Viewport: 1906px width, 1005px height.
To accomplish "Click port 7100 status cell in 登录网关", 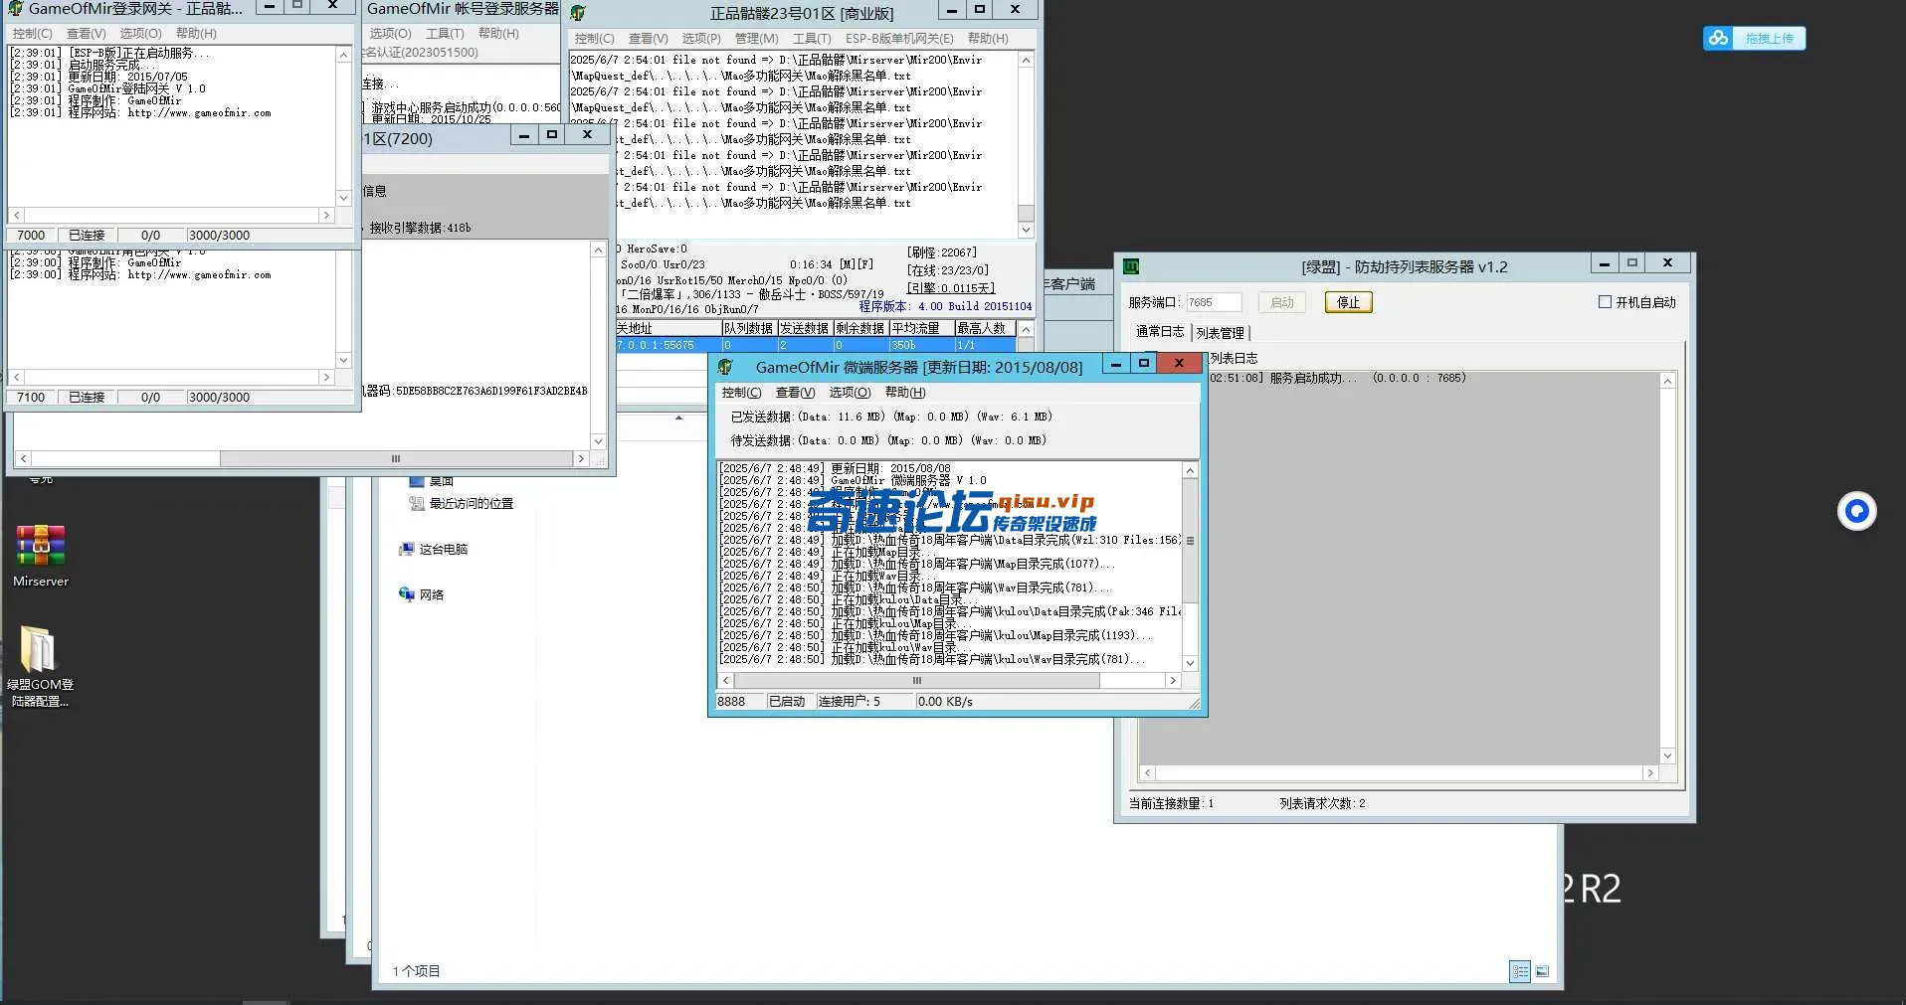I will coord(31,398).
